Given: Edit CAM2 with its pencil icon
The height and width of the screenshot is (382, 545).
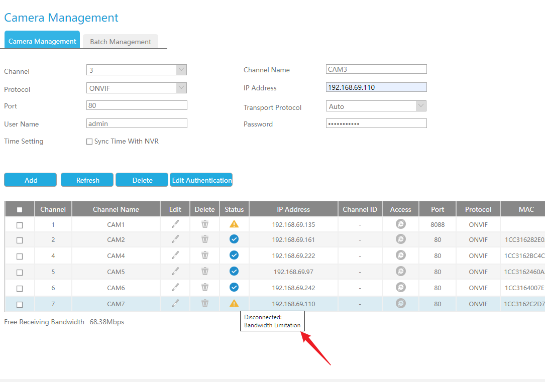Looking at the screenshot, I should tap(175, 239).
